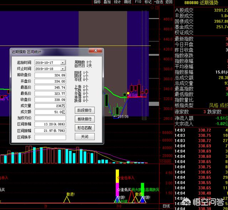228x210 pixels.
Task: Expand the 起始时间 date dropdown
Action: click(63, 63)
